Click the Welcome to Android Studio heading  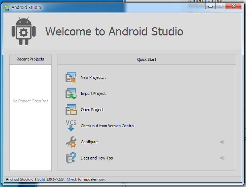(114, 31)
